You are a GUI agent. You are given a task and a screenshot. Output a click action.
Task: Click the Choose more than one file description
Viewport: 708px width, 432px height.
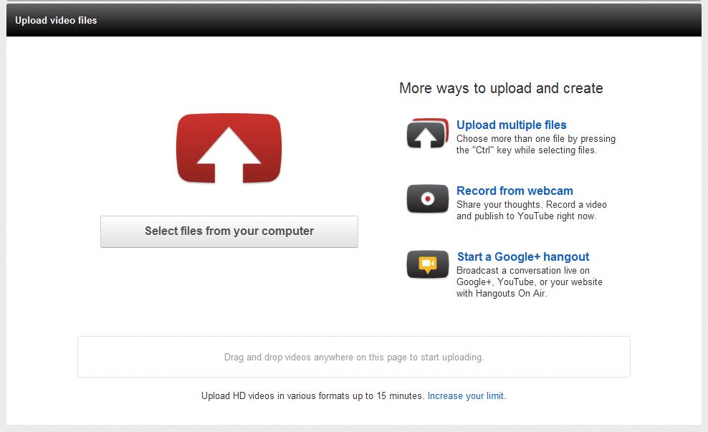pyautogui.click(x=536, y=145)
